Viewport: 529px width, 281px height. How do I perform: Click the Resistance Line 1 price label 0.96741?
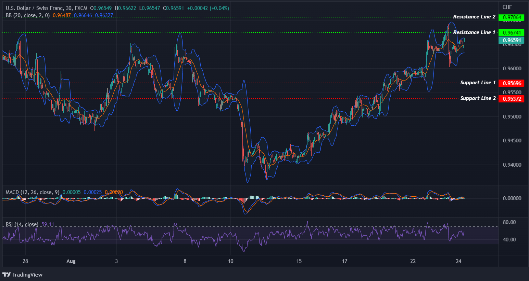[x=512, y=32]
